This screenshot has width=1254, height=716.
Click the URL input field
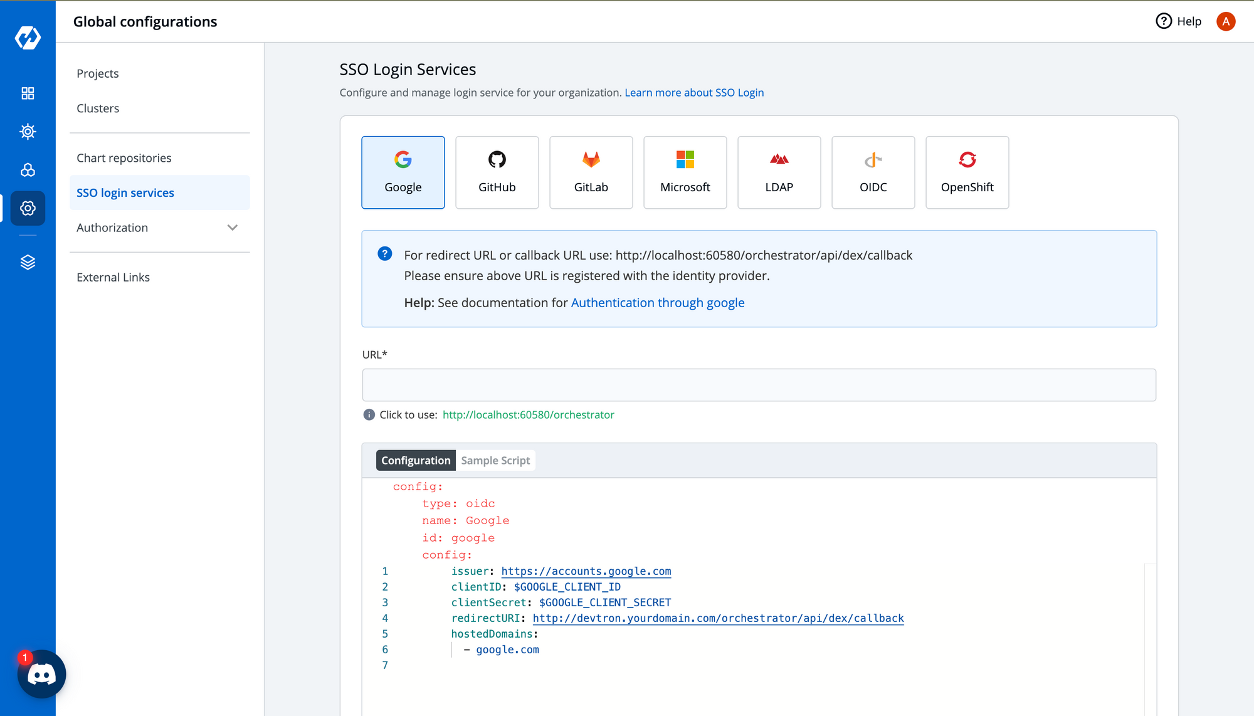click(x=759, y=385)
